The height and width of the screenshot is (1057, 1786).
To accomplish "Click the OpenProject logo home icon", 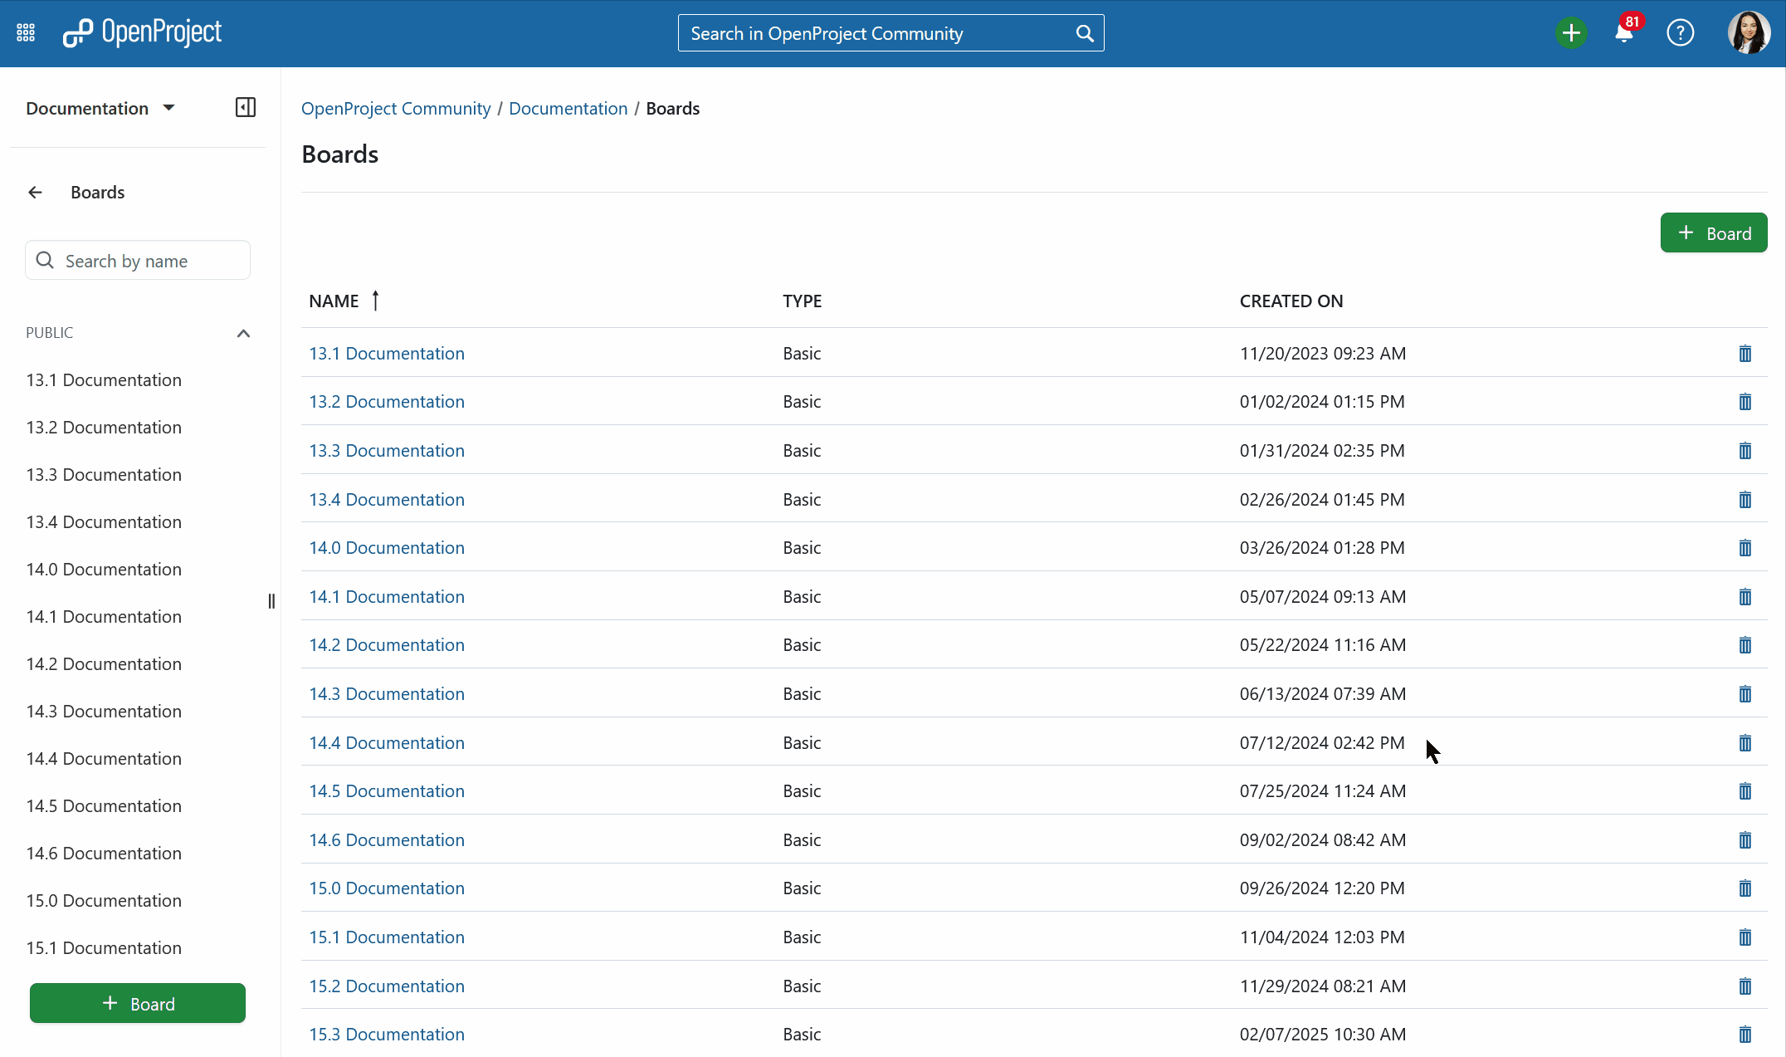I will pos(78,33).
